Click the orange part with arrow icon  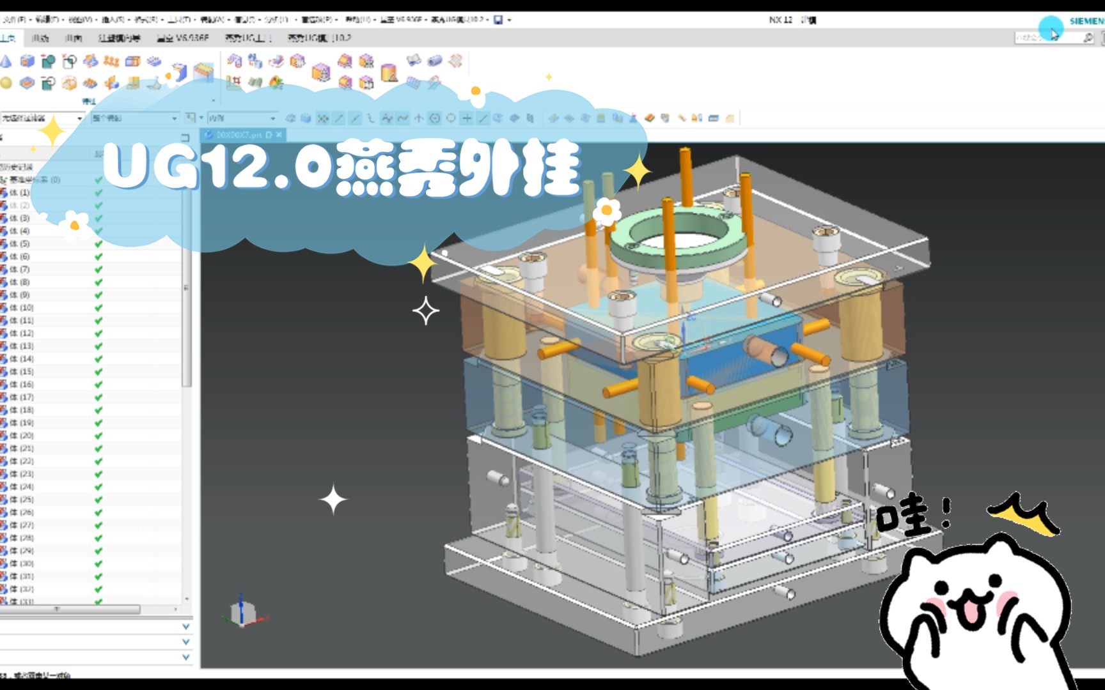point(111,82)
